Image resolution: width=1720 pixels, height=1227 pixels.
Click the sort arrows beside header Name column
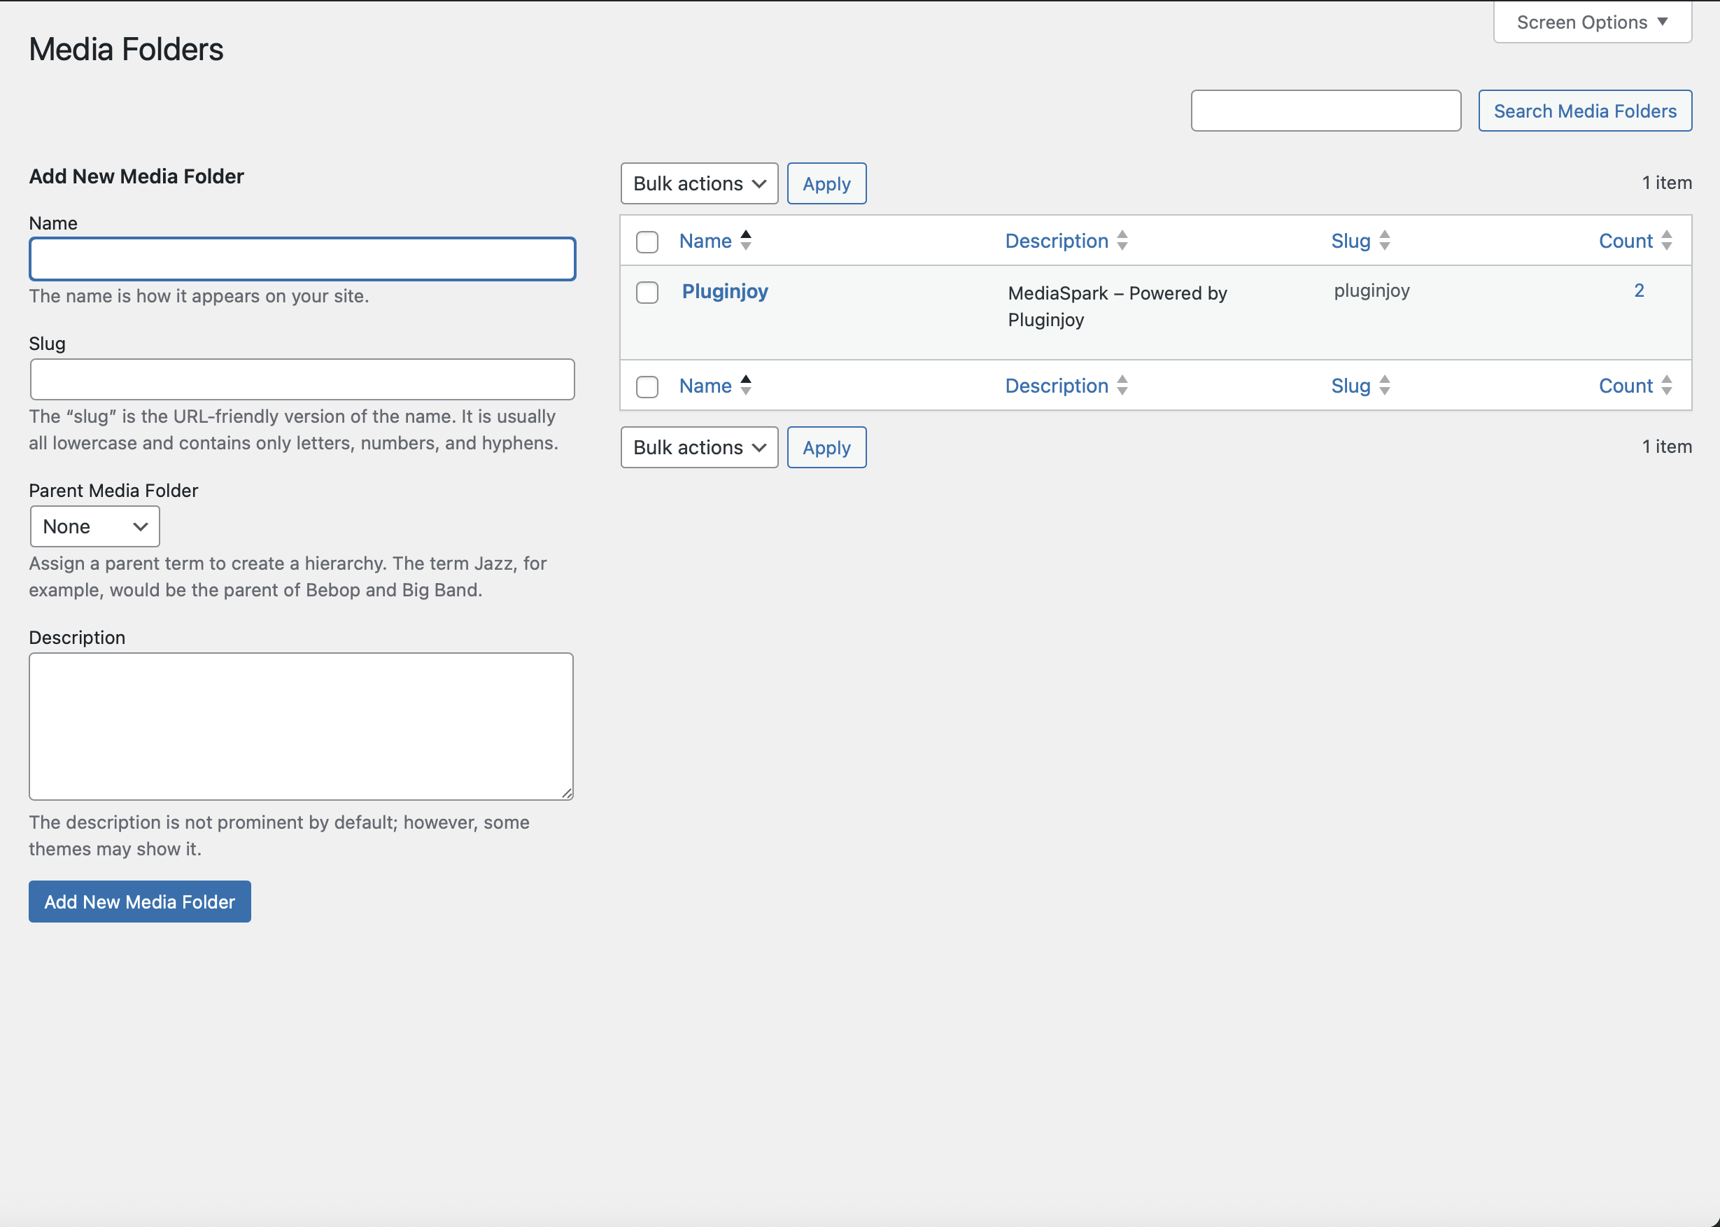(x=745, y=240)
